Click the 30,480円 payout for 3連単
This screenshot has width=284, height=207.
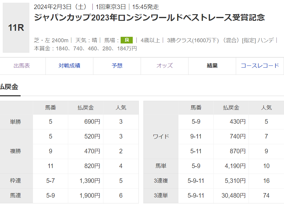pyautogui.click(x=233, y=196)
